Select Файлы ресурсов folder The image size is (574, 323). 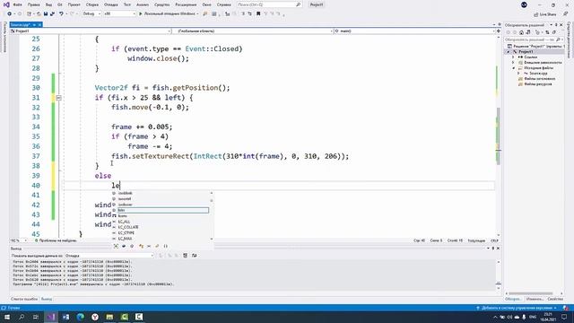pos(538,84)
